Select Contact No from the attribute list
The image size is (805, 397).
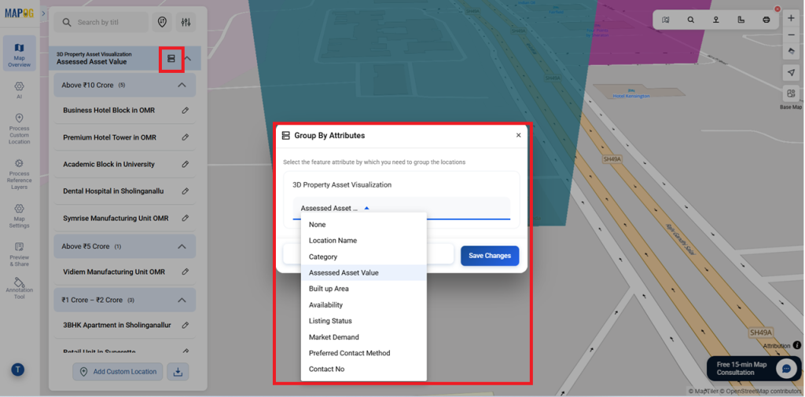pos(363,369)
